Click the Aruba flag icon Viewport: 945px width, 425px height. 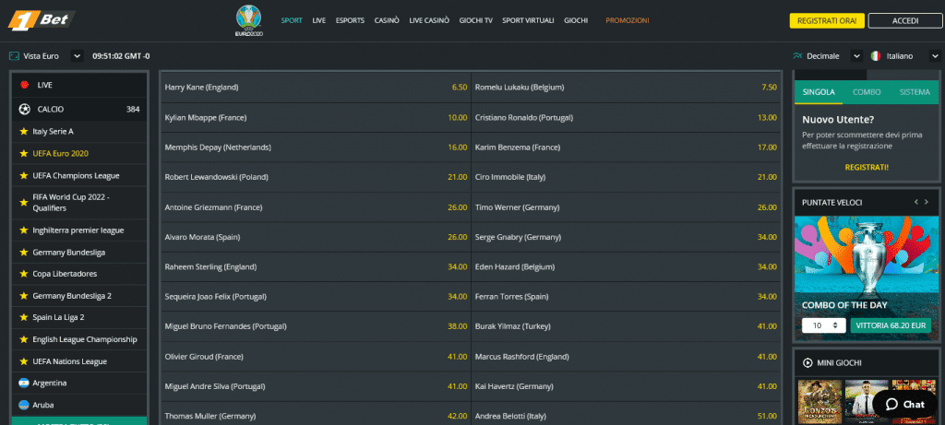click(x=24, y=405)
